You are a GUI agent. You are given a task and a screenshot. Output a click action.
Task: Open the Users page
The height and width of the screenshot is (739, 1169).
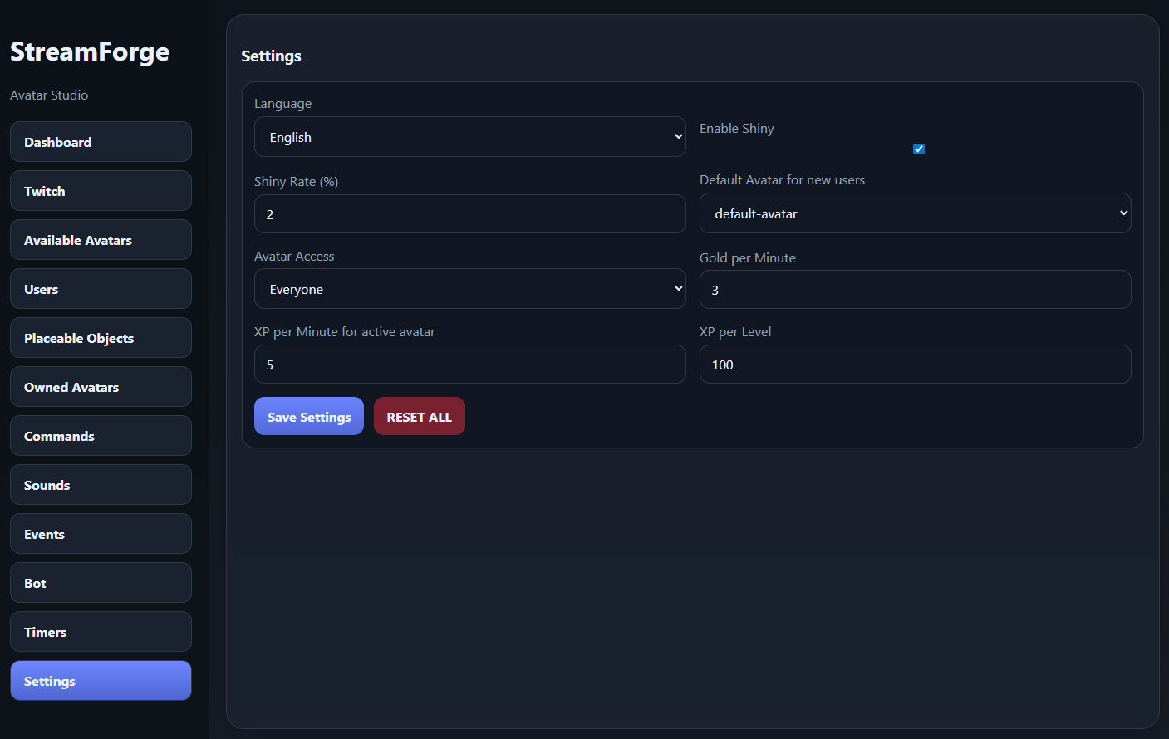101,289
